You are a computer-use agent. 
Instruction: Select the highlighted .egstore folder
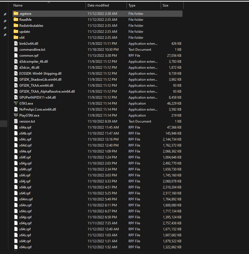pos(25,13)
